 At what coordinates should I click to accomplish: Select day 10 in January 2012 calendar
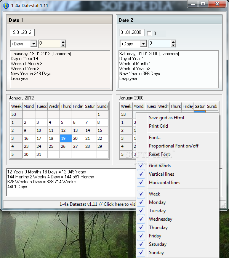click(41, 130)
